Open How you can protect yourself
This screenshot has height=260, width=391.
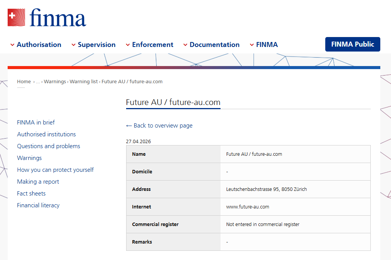55,170
